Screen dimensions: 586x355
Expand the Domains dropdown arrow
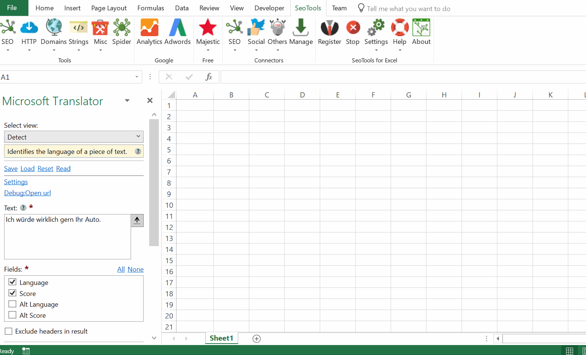(x=54, y=50)
